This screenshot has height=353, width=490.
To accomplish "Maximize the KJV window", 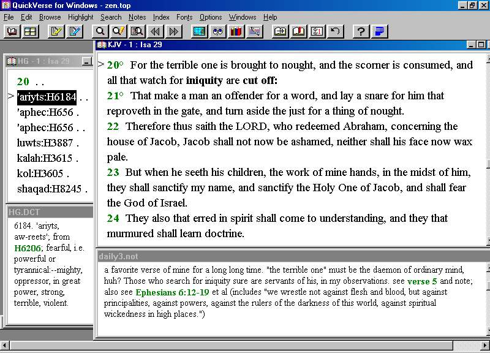I will (x=481, y=45).
